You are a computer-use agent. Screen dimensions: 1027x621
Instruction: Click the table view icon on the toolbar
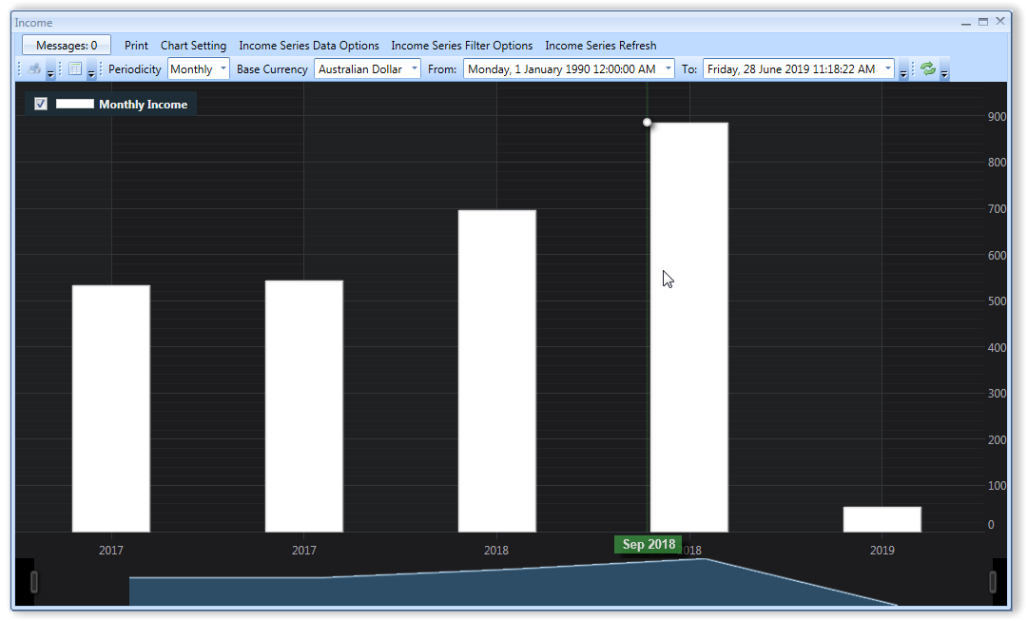pyautogui.click(x=75, y=68)
